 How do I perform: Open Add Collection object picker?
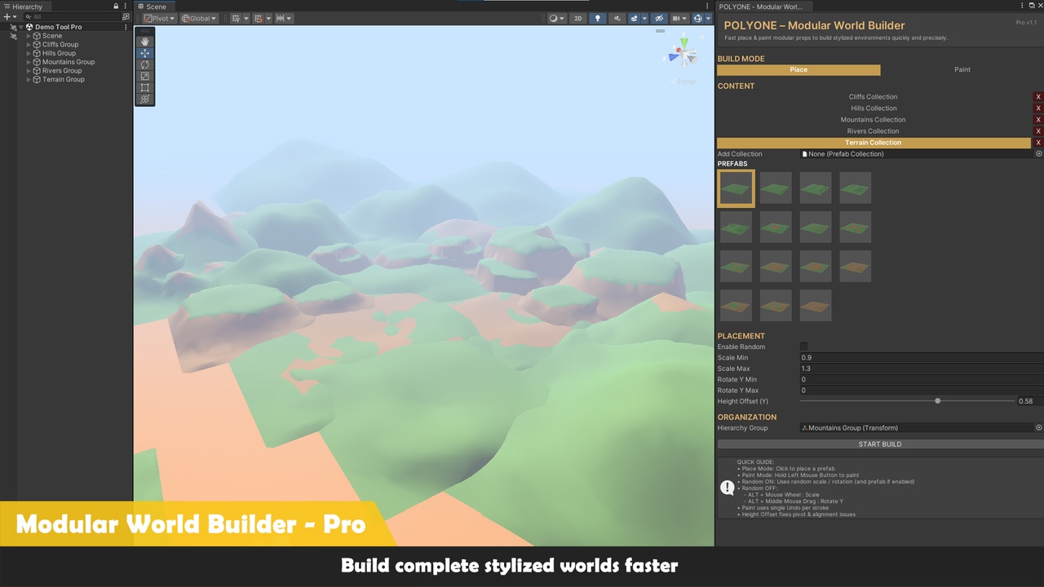pos(1038,154)
